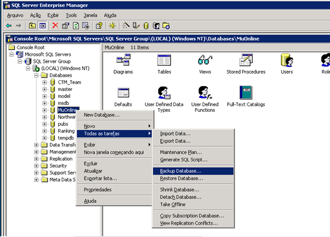
Task: Open the Ajuda menu in menu bar
Action: (110, 15)
